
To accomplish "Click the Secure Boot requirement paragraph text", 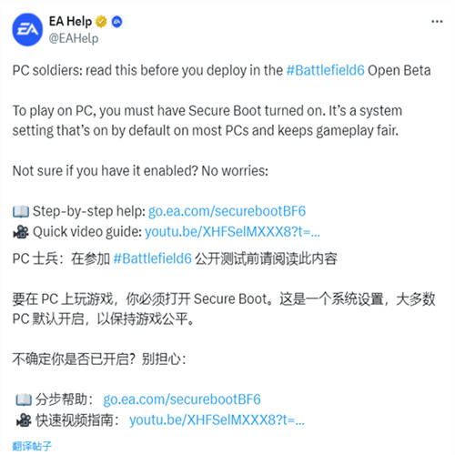I will coord(207,121).
